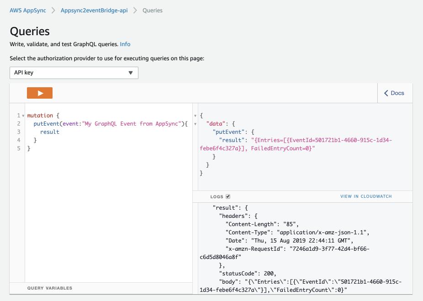The image size is (423, 301).
Task: Click the "body" entry in logs
Action: pos(301,286)
